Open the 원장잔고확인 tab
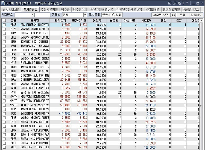 point(171,10)
